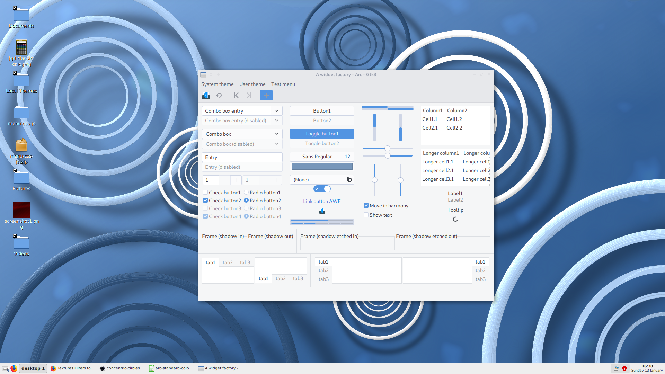665x374 pixels.
Task: Click the Firefox launcher icon in taskbar
Action: [14, 368]
